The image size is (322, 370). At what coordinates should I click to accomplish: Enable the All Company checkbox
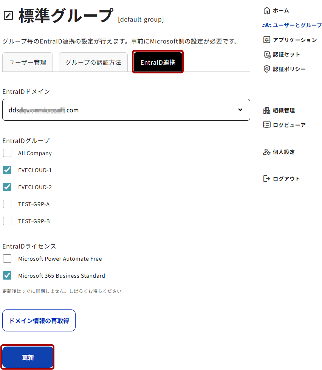pos(7,153)
